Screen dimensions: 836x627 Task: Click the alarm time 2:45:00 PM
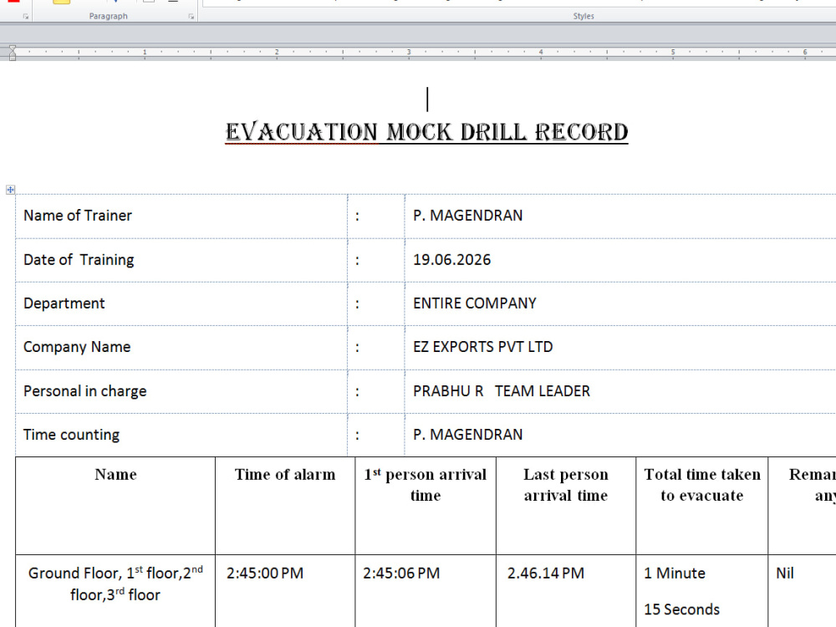coord(265,573)
